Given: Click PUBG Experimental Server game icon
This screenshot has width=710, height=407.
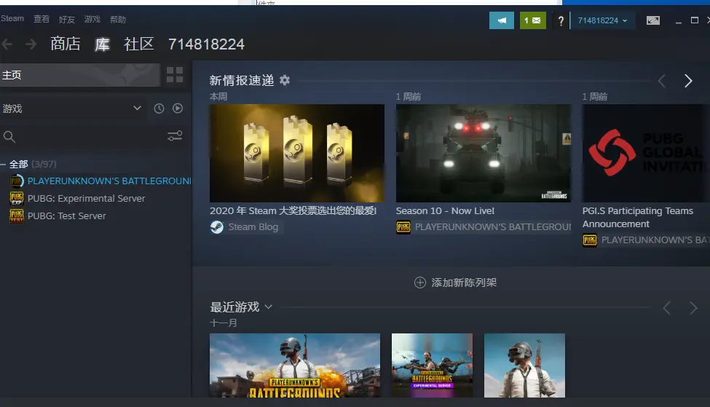Looking at the screenshot, I should point(17,198).
